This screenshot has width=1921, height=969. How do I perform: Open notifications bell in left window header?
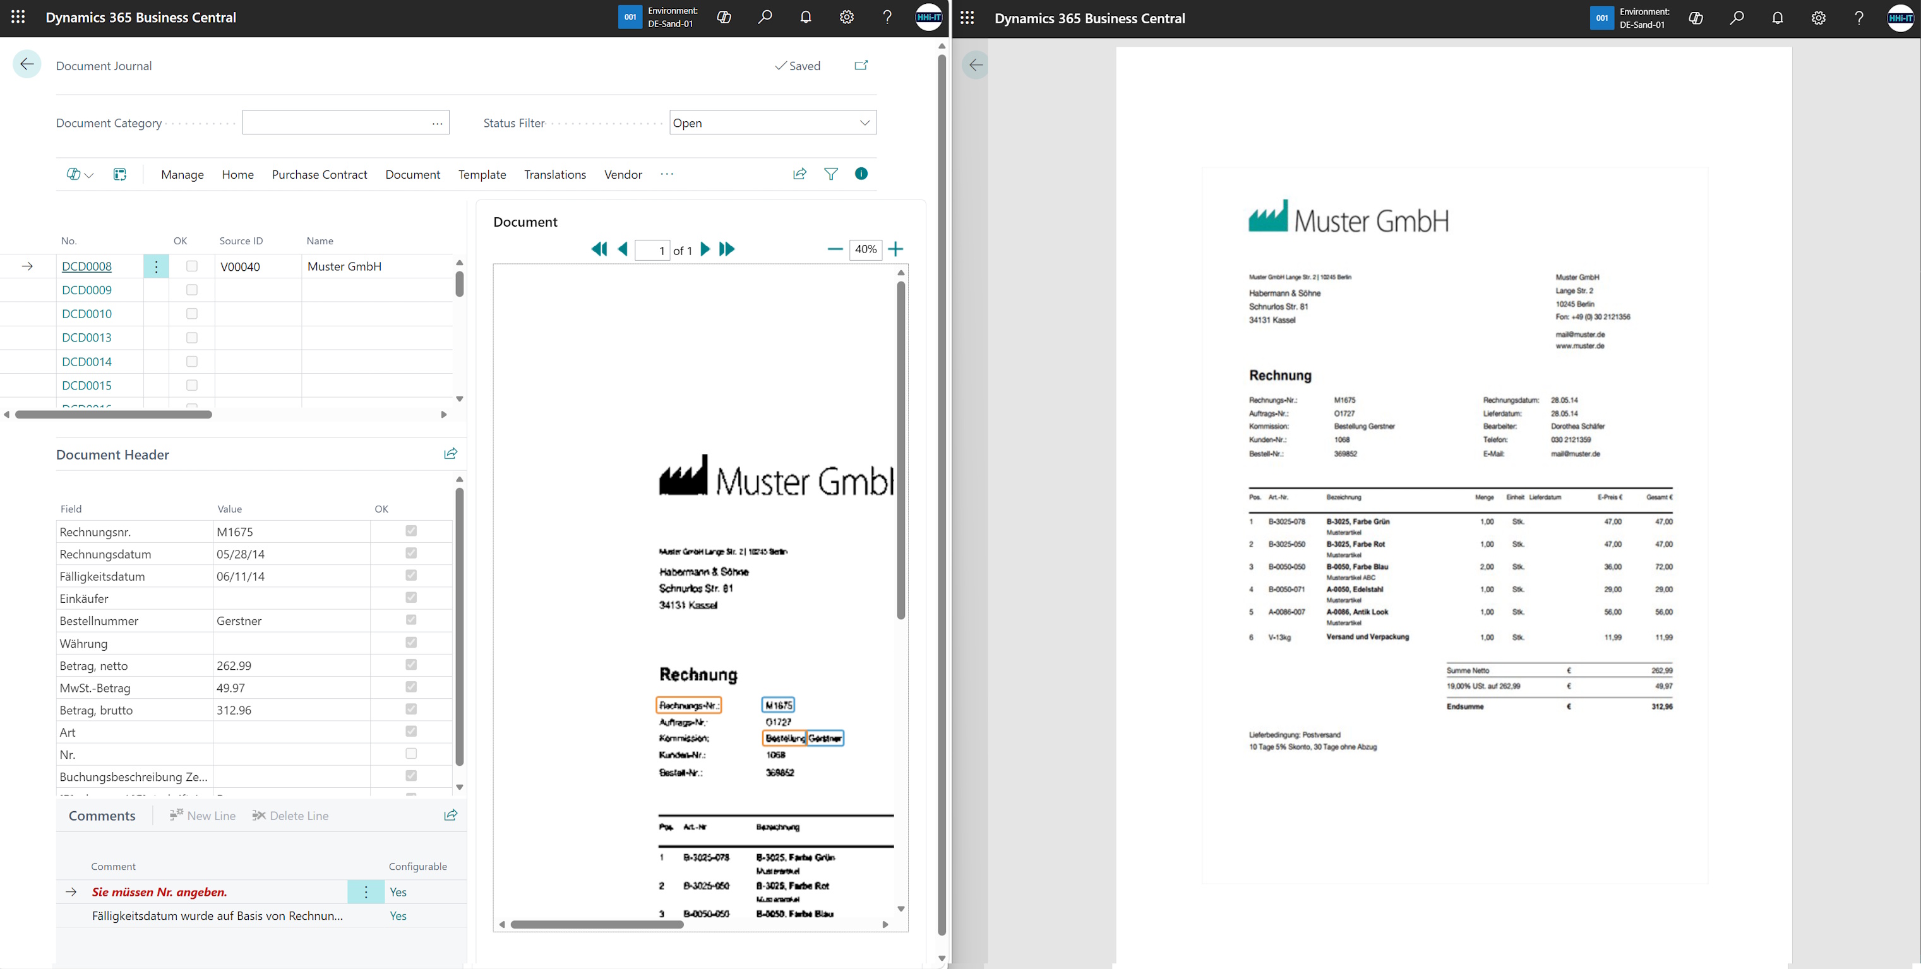(x=806, y=17)
